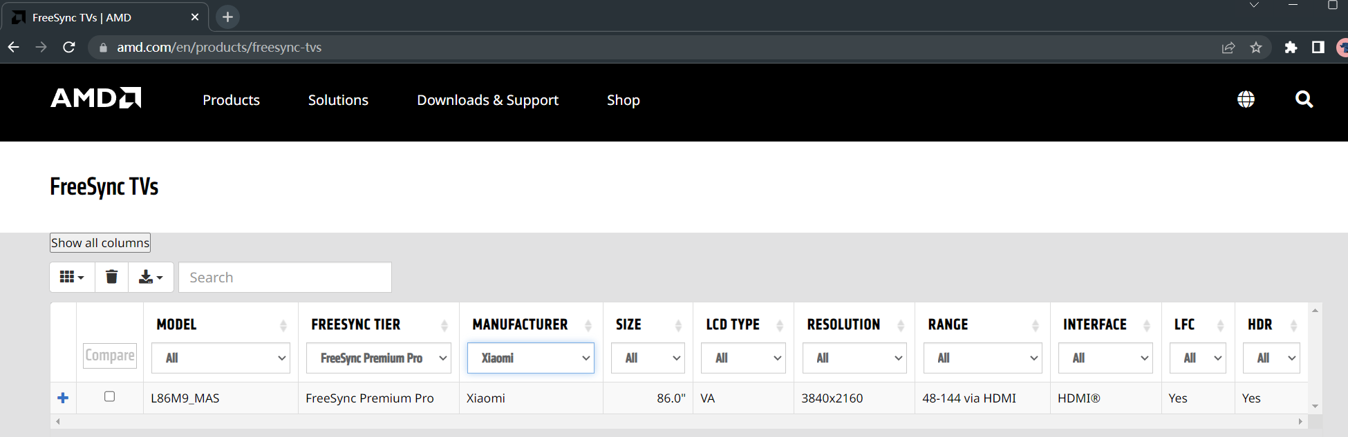The width and height of the screenshot is (1348, 437).
Task: Expand the LCD Type filter dropdown
Action: 743,358
